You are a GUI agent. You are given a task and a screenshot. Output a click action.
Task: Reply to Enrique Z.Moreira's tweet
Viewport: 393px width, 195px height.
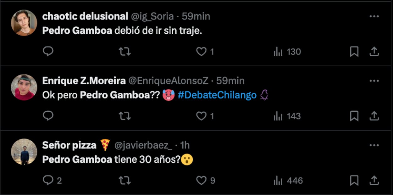point(48,116)
